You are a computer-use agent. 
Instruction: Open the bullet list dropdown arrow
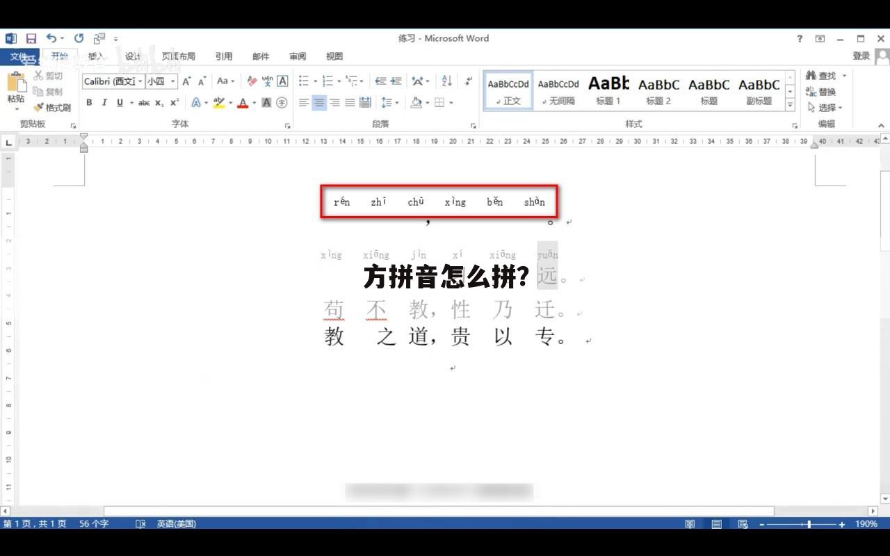(x=316, y=81)
